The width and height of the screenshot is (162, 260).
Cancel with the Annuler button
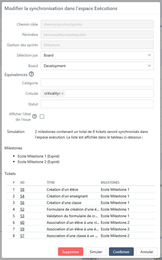click(x=147, y=252)
